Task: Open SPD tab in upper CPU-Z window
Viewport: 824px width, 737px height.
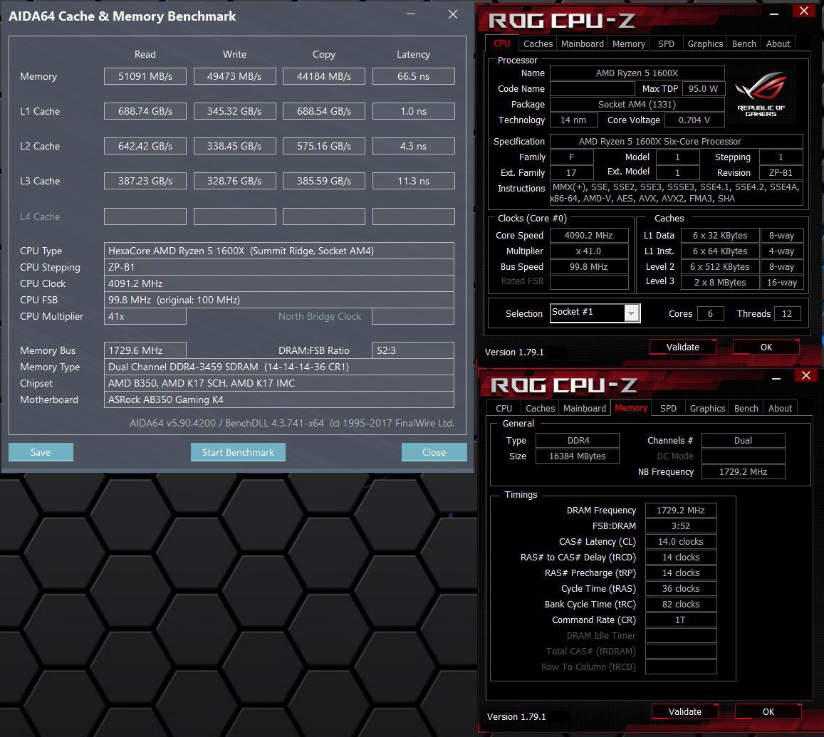Action: [x=666, y=43]
